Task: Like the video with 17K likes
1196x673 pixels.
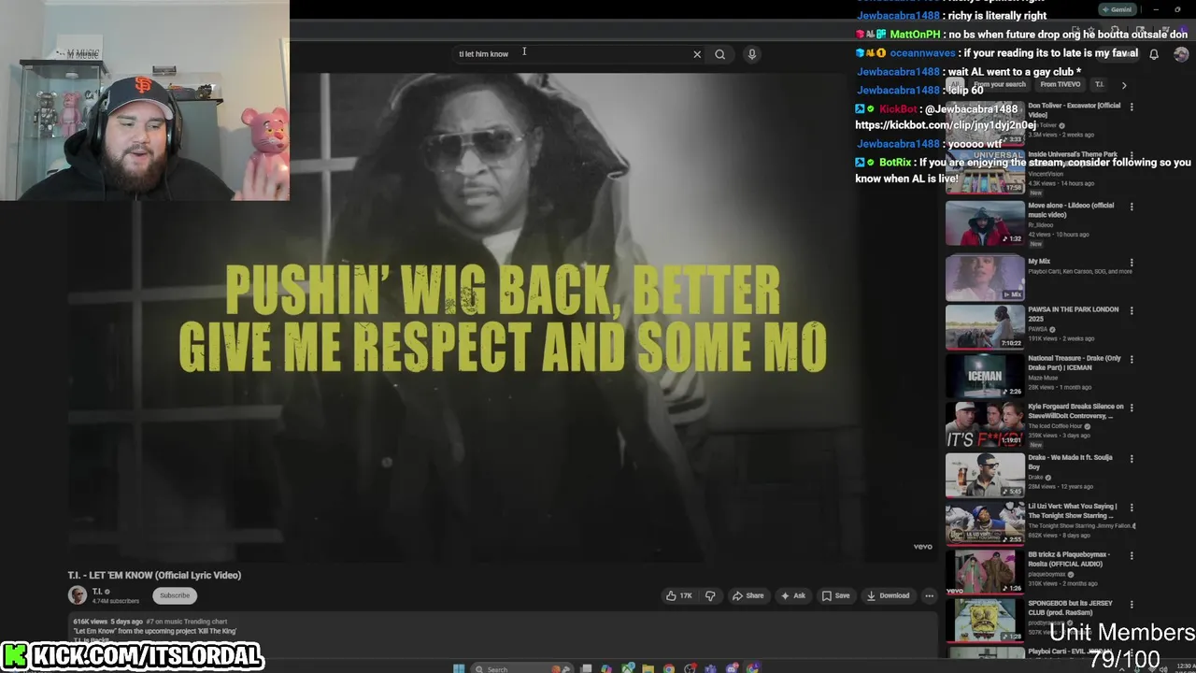Action: point(679,595)
